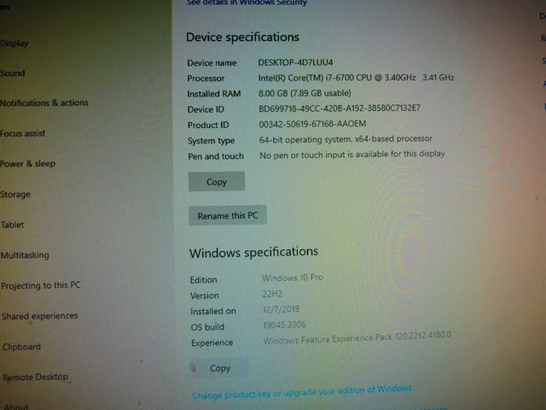Screen dimensions: 546x410
Task: Select Focus assist in sidebar
Action: pos(23,133)
